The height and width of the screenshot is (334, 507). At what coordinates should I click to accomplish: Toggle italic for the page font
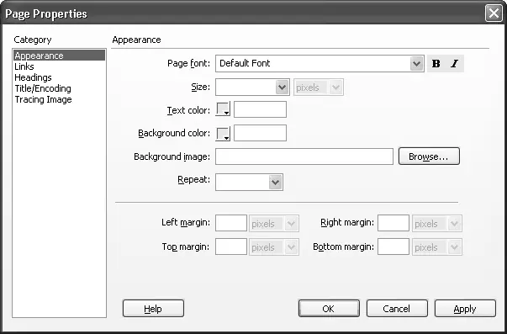tap(454, 63)
